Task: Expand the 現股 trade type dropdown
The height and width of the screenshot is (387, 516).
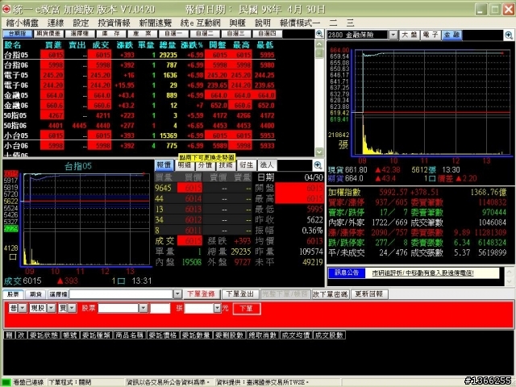Action: [x=52, y=308]
